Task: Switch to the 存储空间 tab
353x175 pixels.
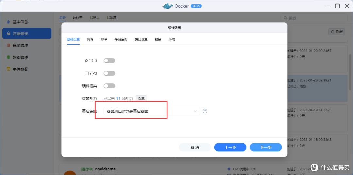Action: 121,39
